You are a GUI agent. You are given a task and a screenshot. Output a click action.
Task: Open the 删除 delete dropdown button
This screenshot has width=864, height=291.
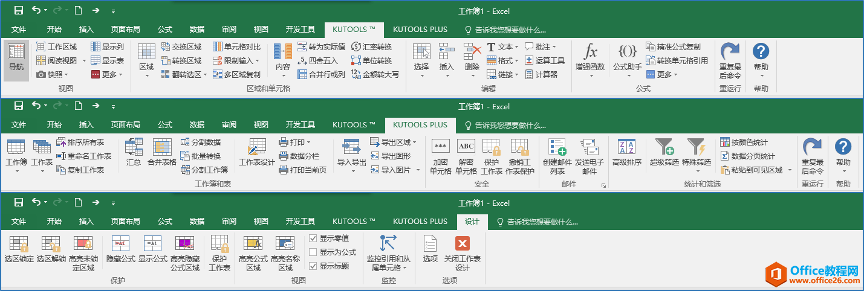coord(472,60)
